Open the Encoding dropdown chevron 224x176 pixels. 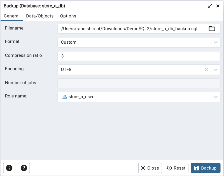[216, 70]
